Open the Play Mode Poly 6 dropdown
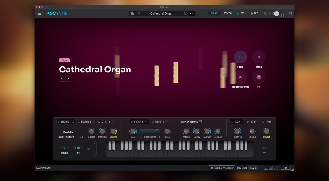The image size is (329, 181). pos(253,168)
